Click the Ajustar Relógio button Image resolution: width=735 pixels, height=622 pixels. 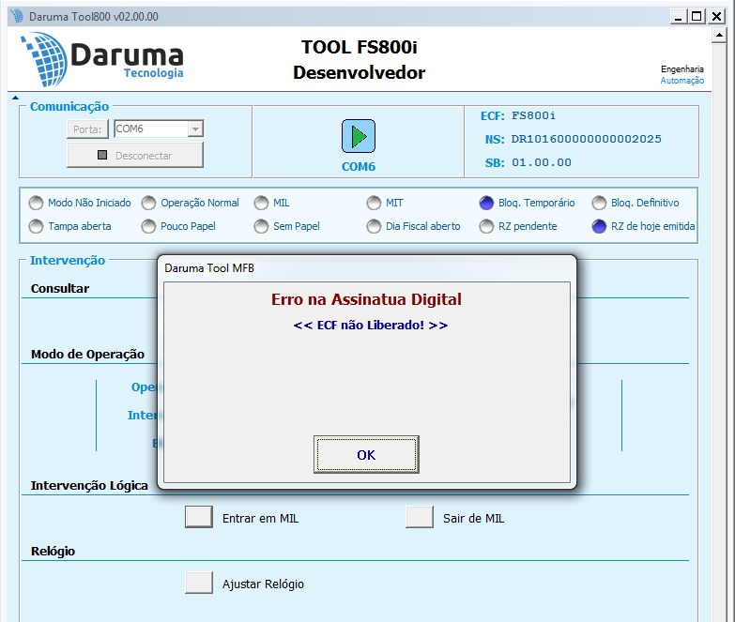pos(199,583)
